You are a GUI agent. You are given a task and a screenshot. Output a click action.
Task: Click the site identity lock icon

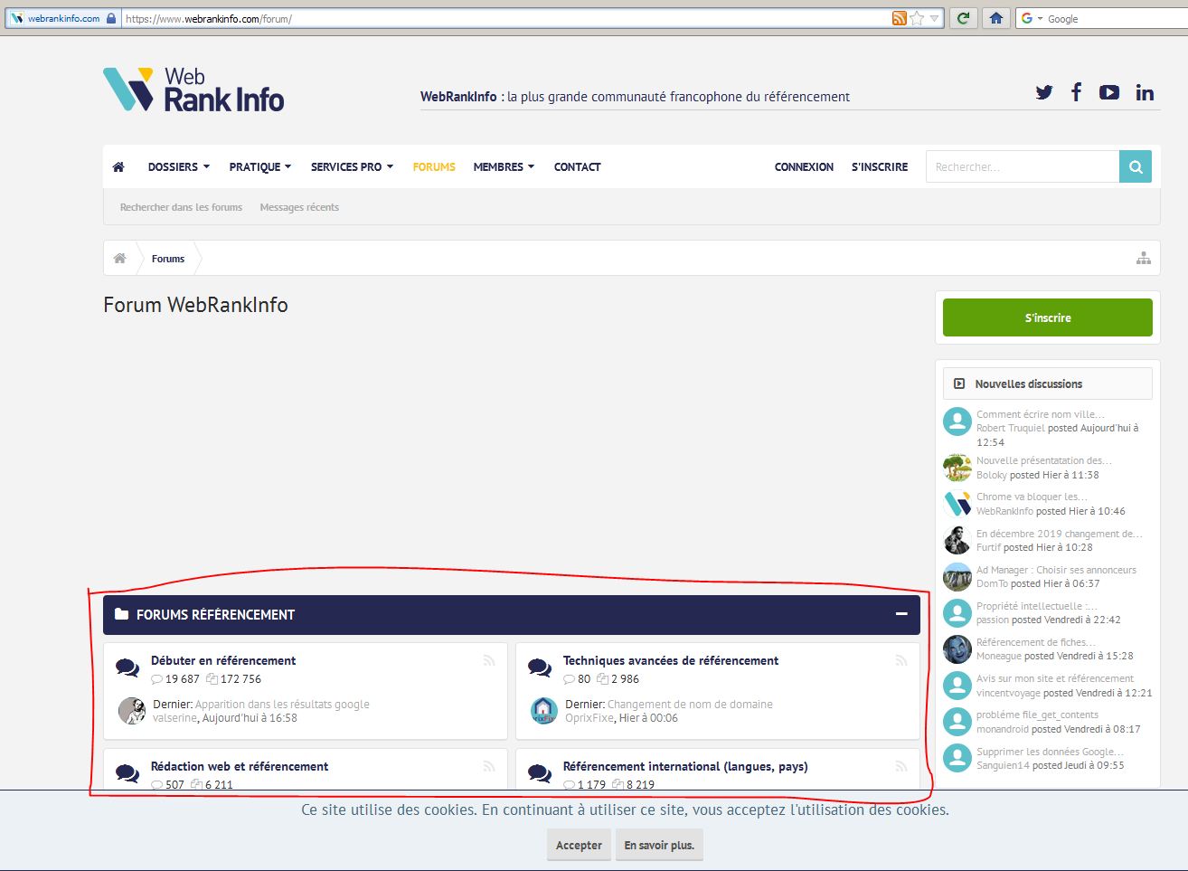(111, 18)
